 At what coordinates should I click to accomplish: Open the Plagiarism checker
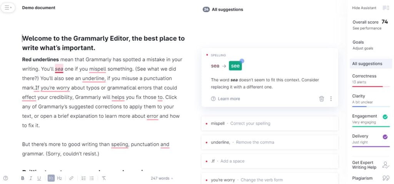coord(362,178)
